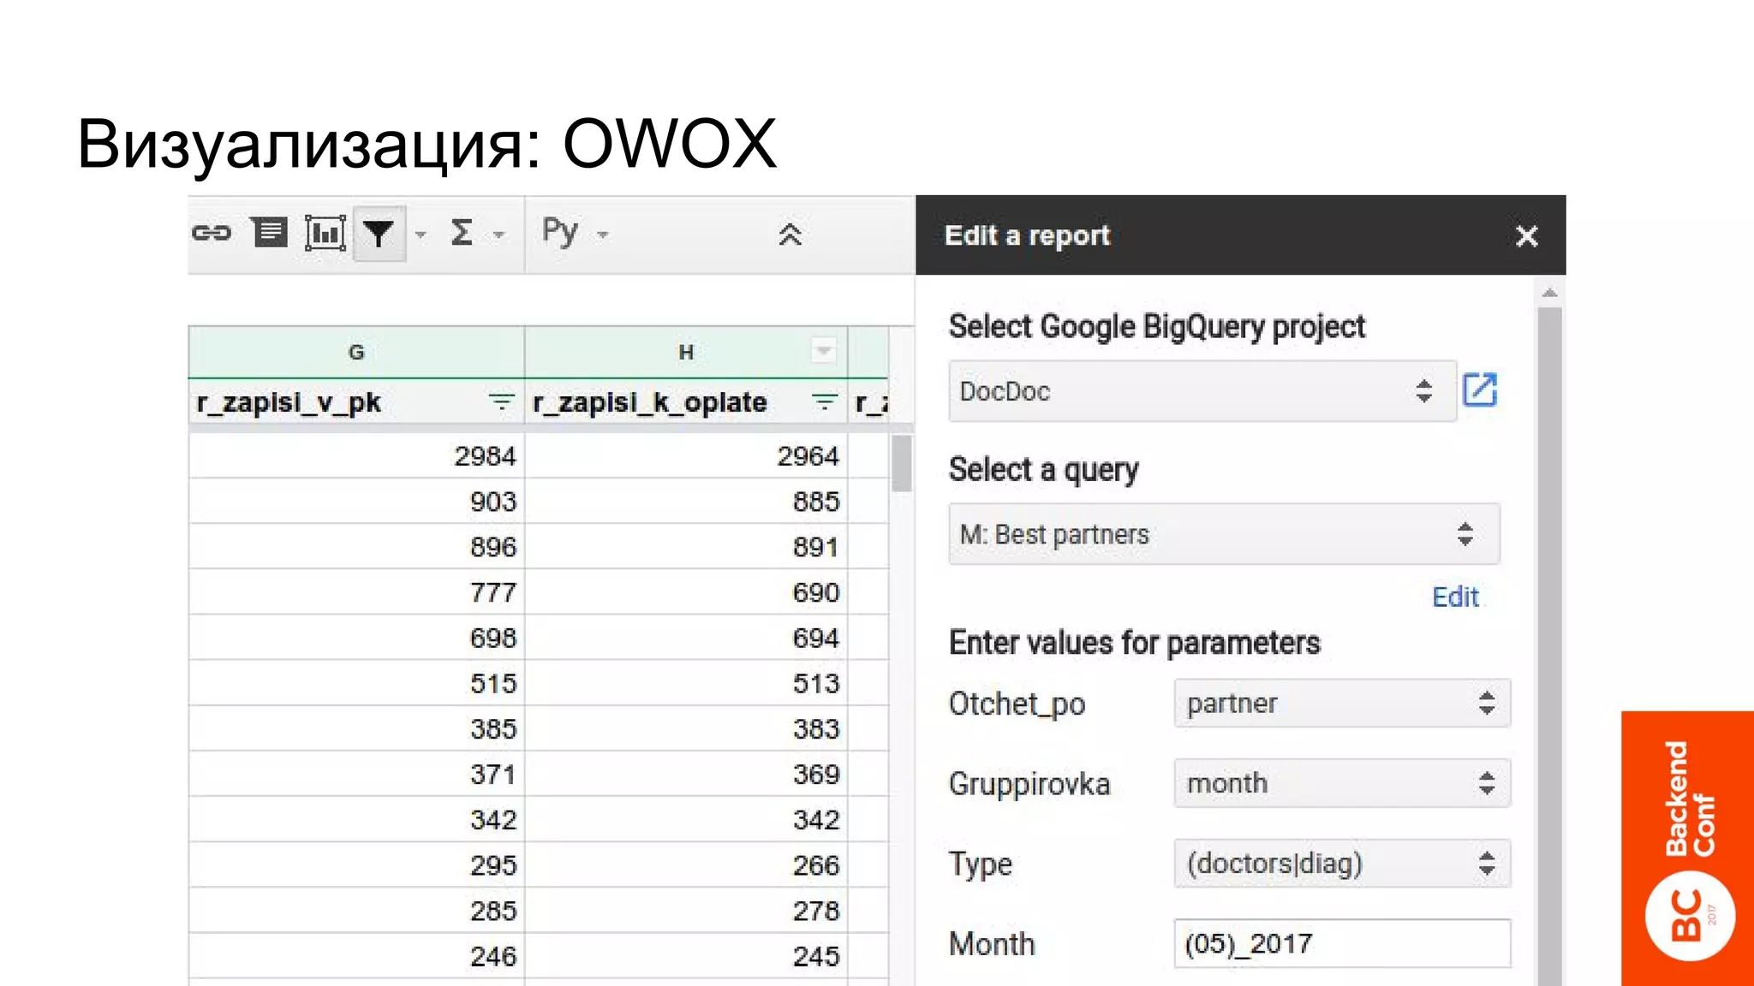Image resolution: width=1754 pixels, height=986 pixels.
Task: Toggle the filter funnel button
Action: point(379,233)
